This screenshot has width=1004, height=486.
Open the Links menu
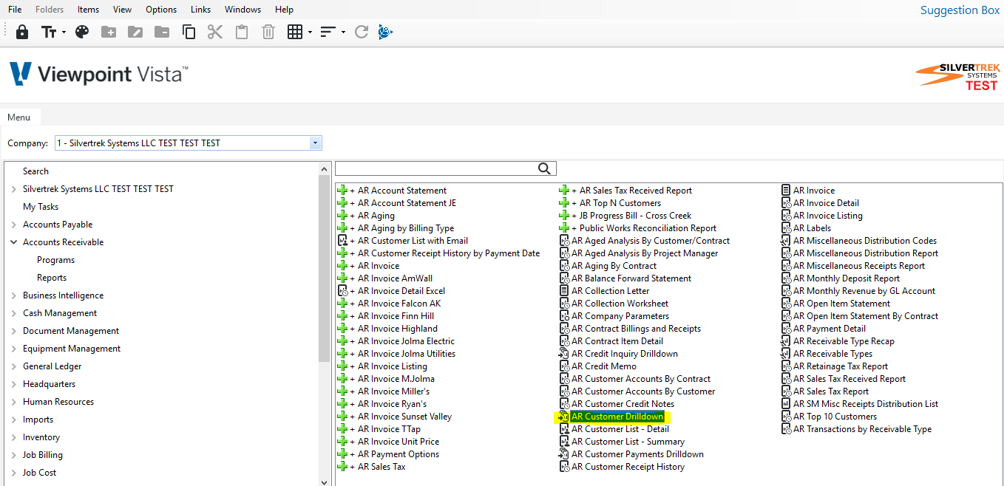pos(200,10)
